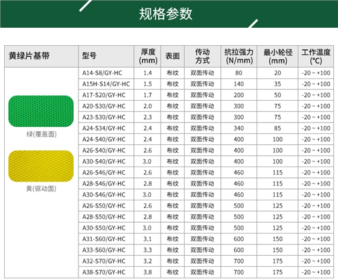The image size is (338, 280).
Task: Select model A26-S46/GY-HC
Action: click(x=104, y=173)
